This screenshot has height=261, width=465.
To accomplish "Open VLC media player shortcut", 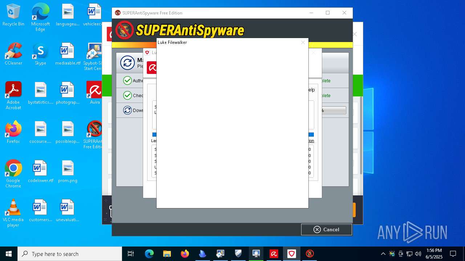I will [13, 213].
